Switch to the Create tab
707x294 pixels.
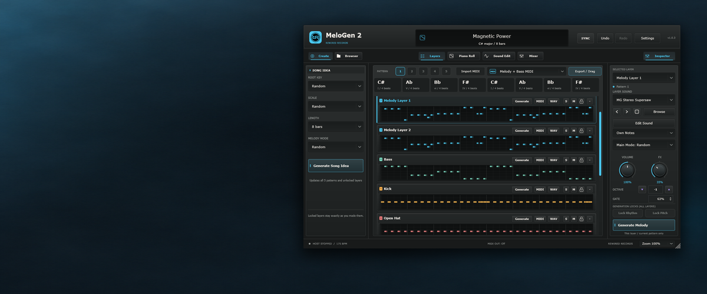(x=321, y=56)
